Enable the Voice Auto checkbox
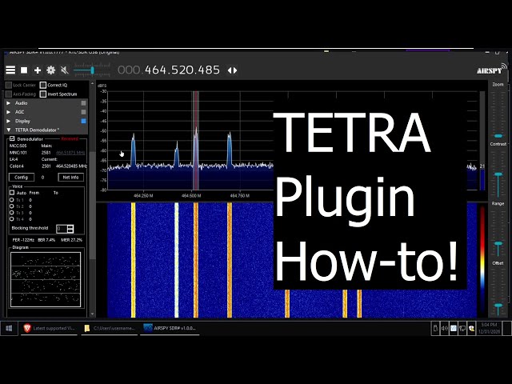The image size is (512, 384). click(x=12, y=193)
